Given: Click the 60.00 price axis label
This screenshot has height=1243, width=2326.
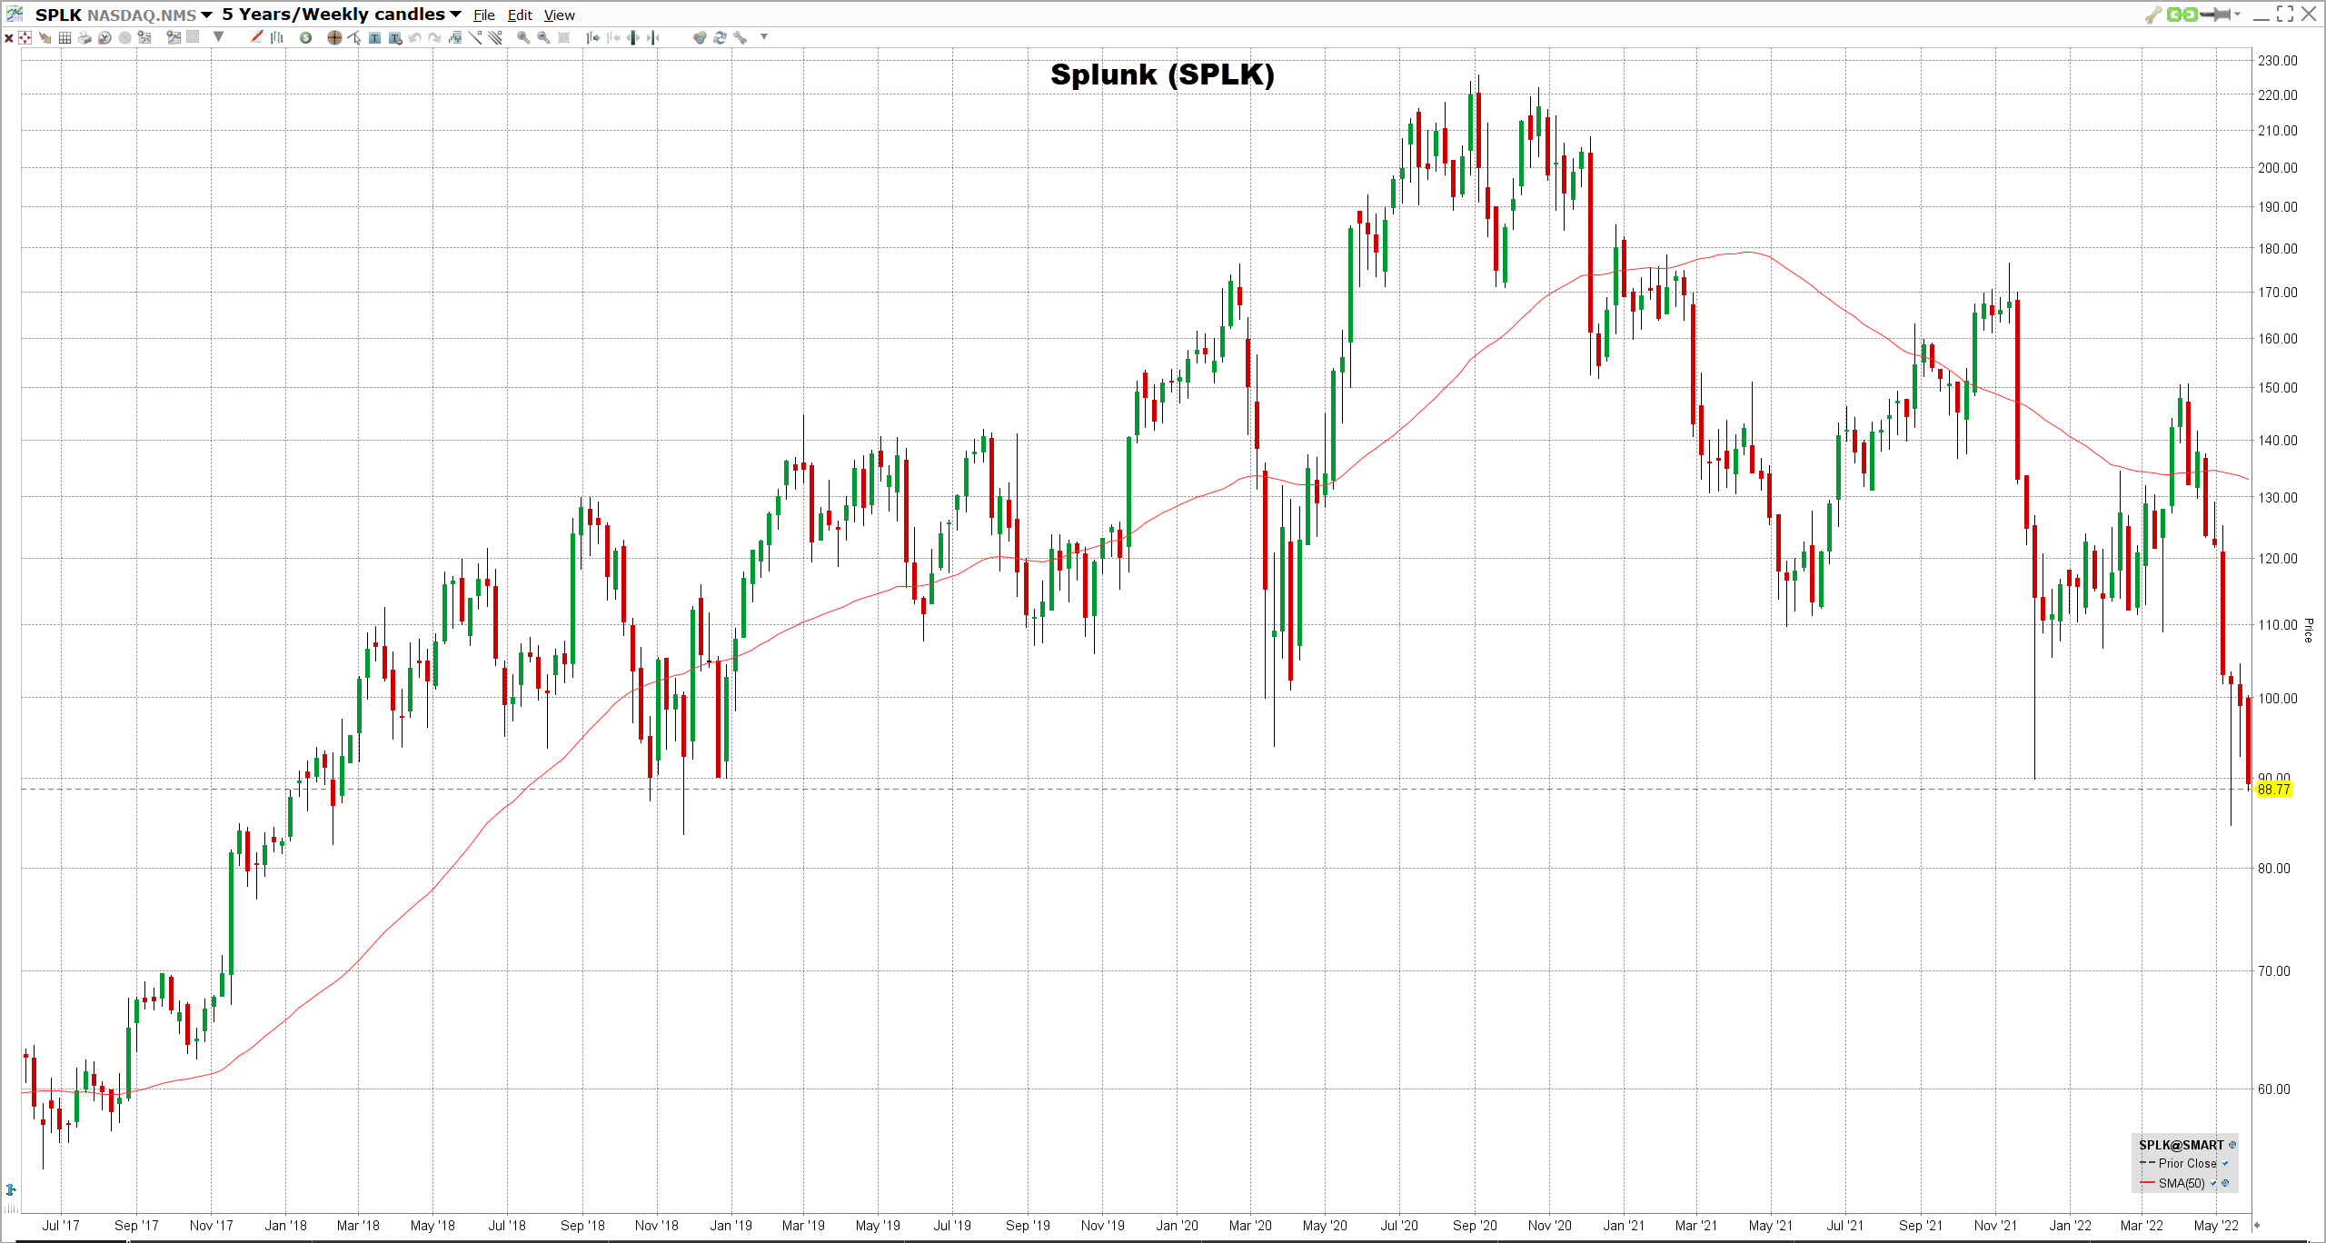Looking at the screenshot, I should click(x=2274, y=1089).
